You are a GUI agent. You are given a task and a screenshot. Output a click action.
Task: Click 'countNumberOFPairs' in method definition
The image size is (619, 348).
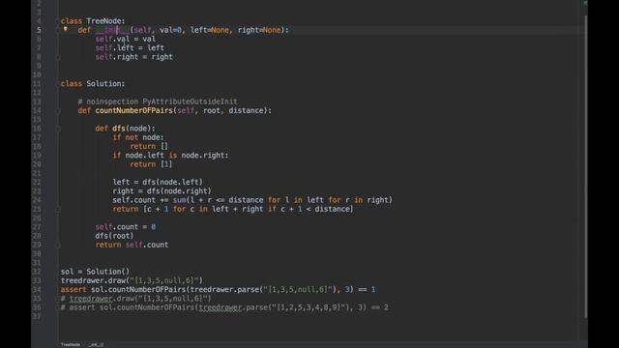click(133, 110)
